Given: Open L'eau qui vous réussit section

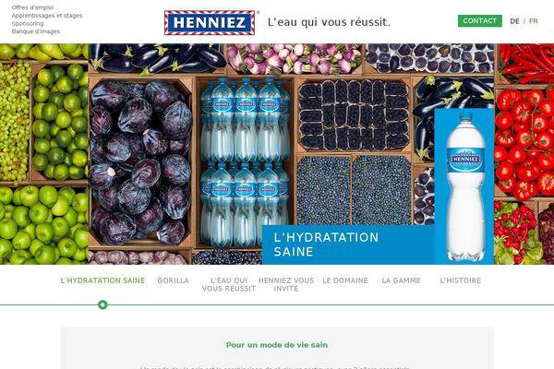Looking at the screenshot, I should pos(229,284).
